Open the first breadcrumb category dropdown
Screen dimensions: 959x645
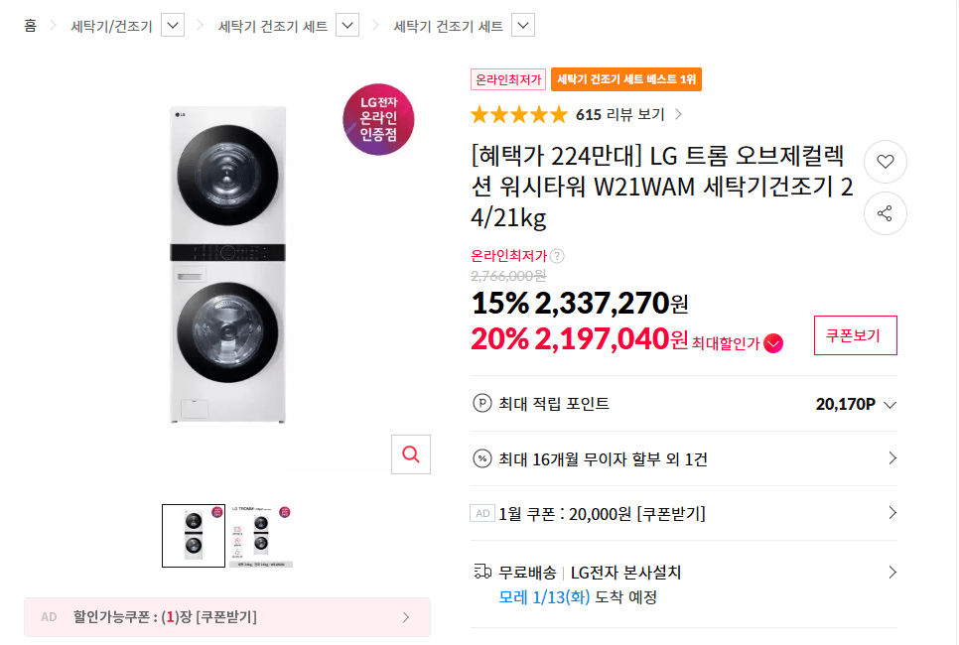click(x=172, y=25)
